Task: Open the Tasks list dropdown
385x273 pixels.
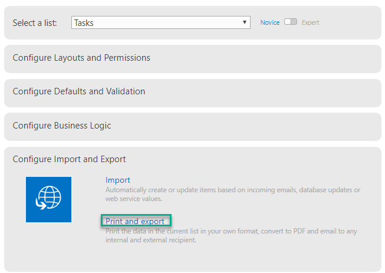Action: point(161,22)
